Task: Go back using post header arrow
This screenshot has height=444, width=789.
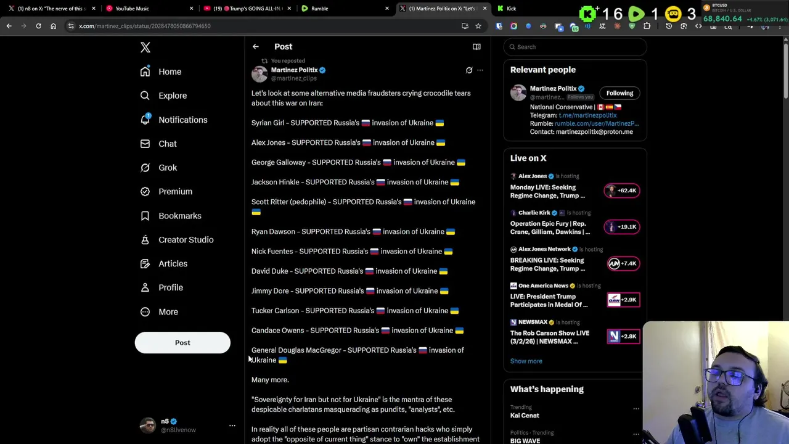Action: 255,47
